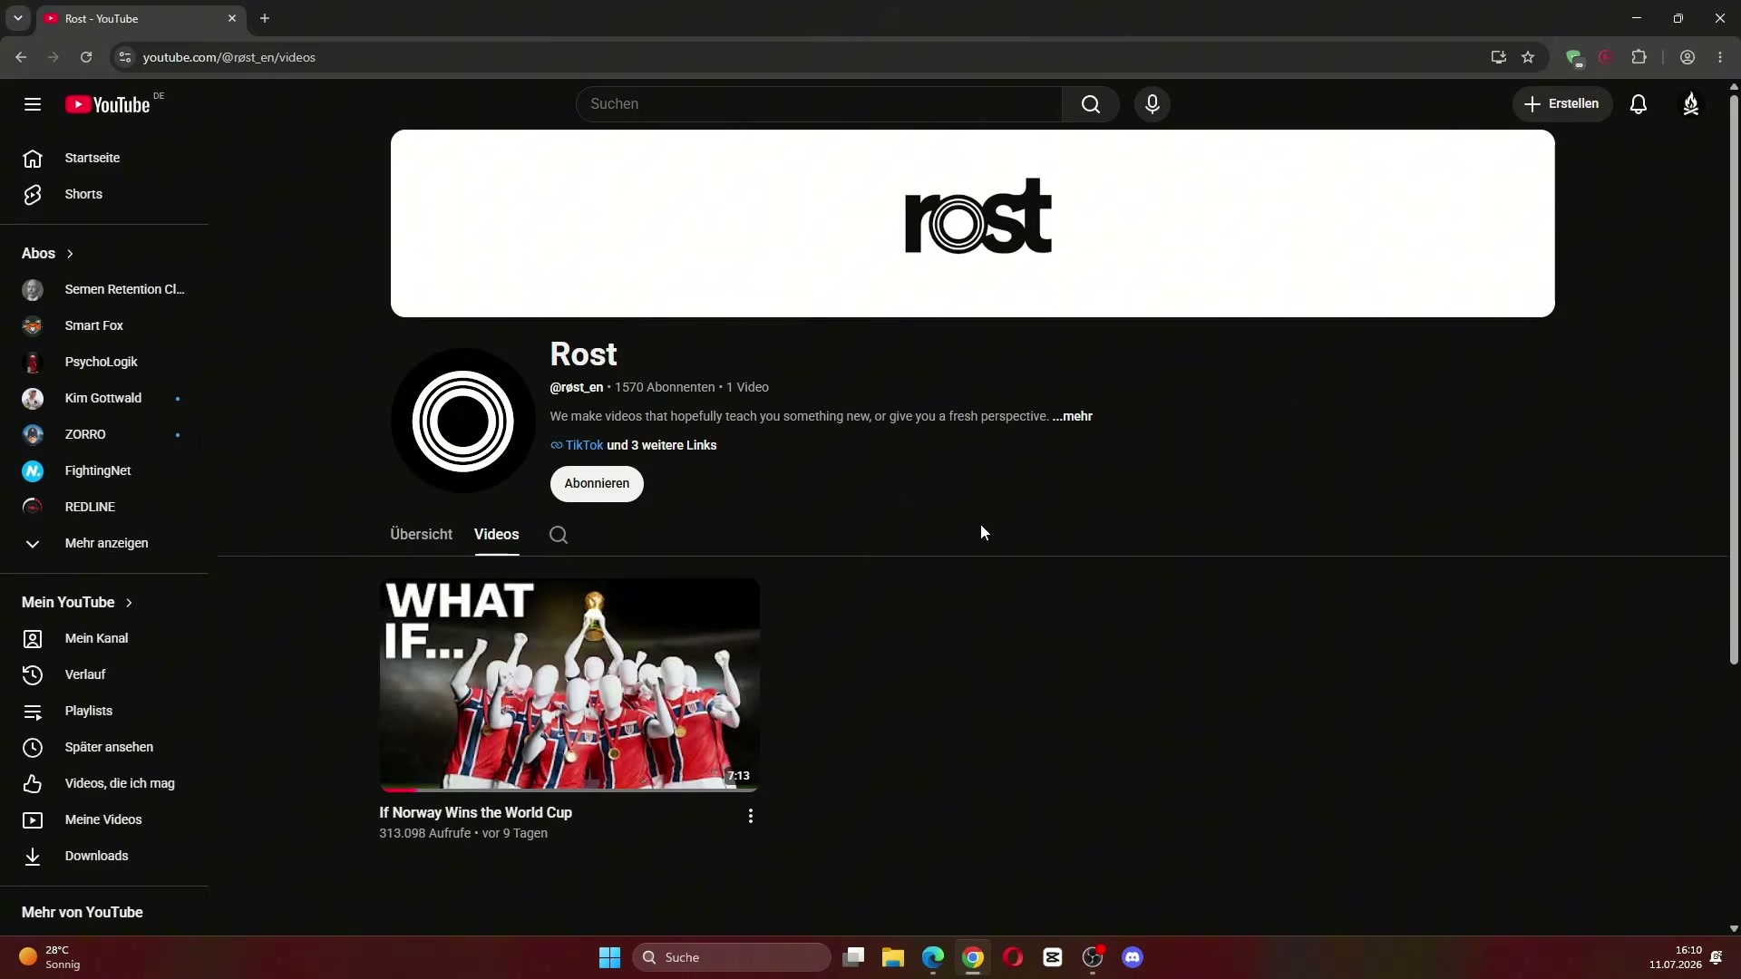Search within the Rost channel
The width and height of the screenshot is (1741, 979).
[559, 535]
